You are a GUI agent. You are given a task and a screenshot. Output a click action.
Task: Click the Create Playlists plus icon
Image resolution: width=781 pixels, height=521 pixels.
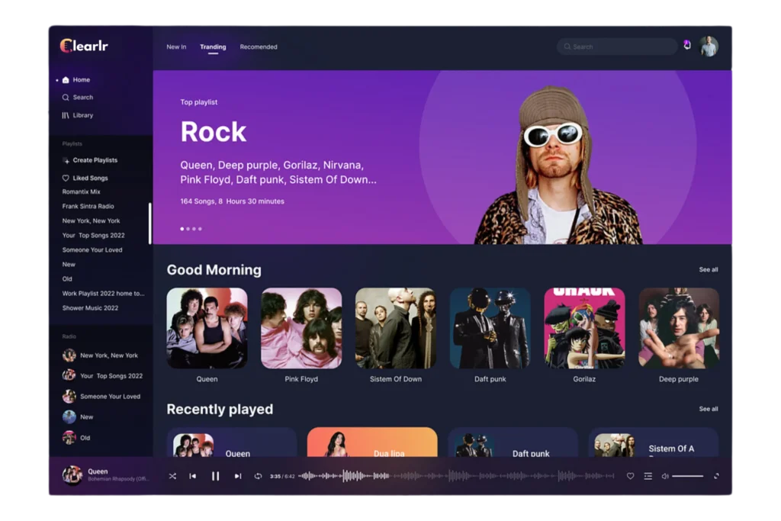66,160
